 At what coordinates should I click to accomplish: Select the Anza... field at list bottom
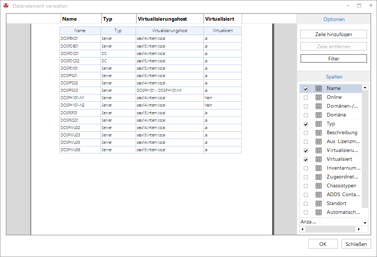click(x=309, y=222)
